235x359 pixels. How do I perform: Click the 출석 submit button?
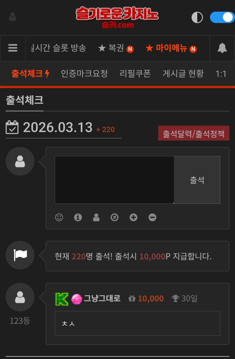click(x=197, y=180)
